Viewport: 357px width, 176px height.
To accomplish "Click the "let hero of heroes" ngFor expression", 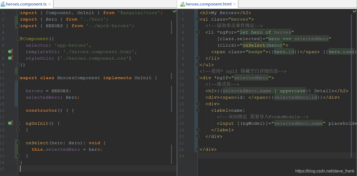I will 266,32.
